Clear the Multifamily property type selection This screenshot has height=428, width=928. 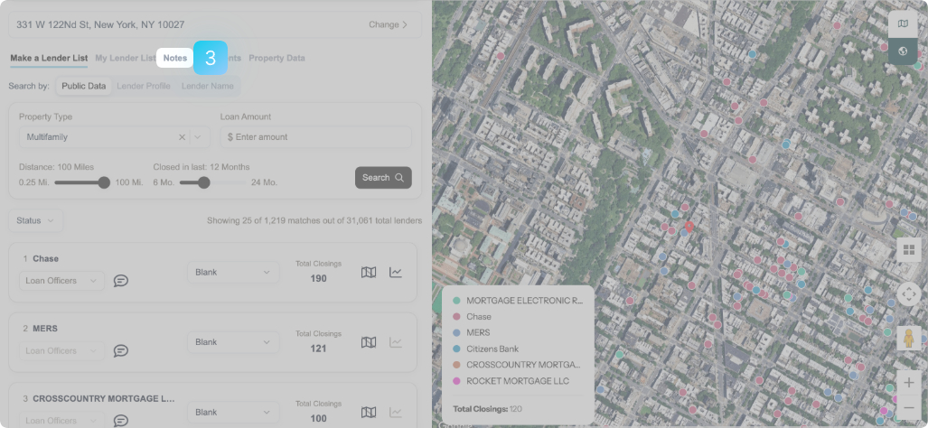tap(182, 137)
